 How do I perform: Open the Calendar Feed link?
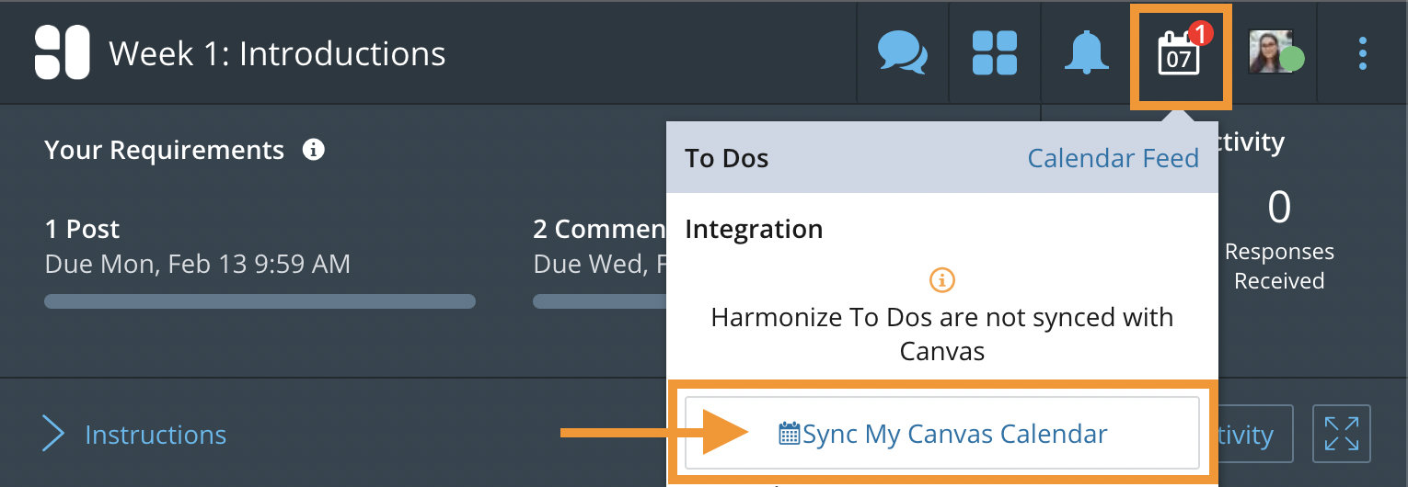coord(1113,158)
